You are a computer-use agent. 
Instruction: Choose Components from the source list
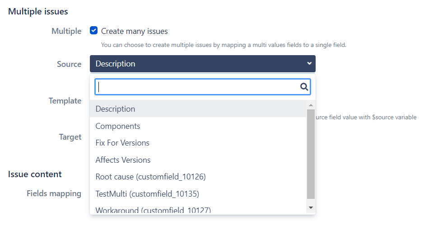(x=118, y=126)
